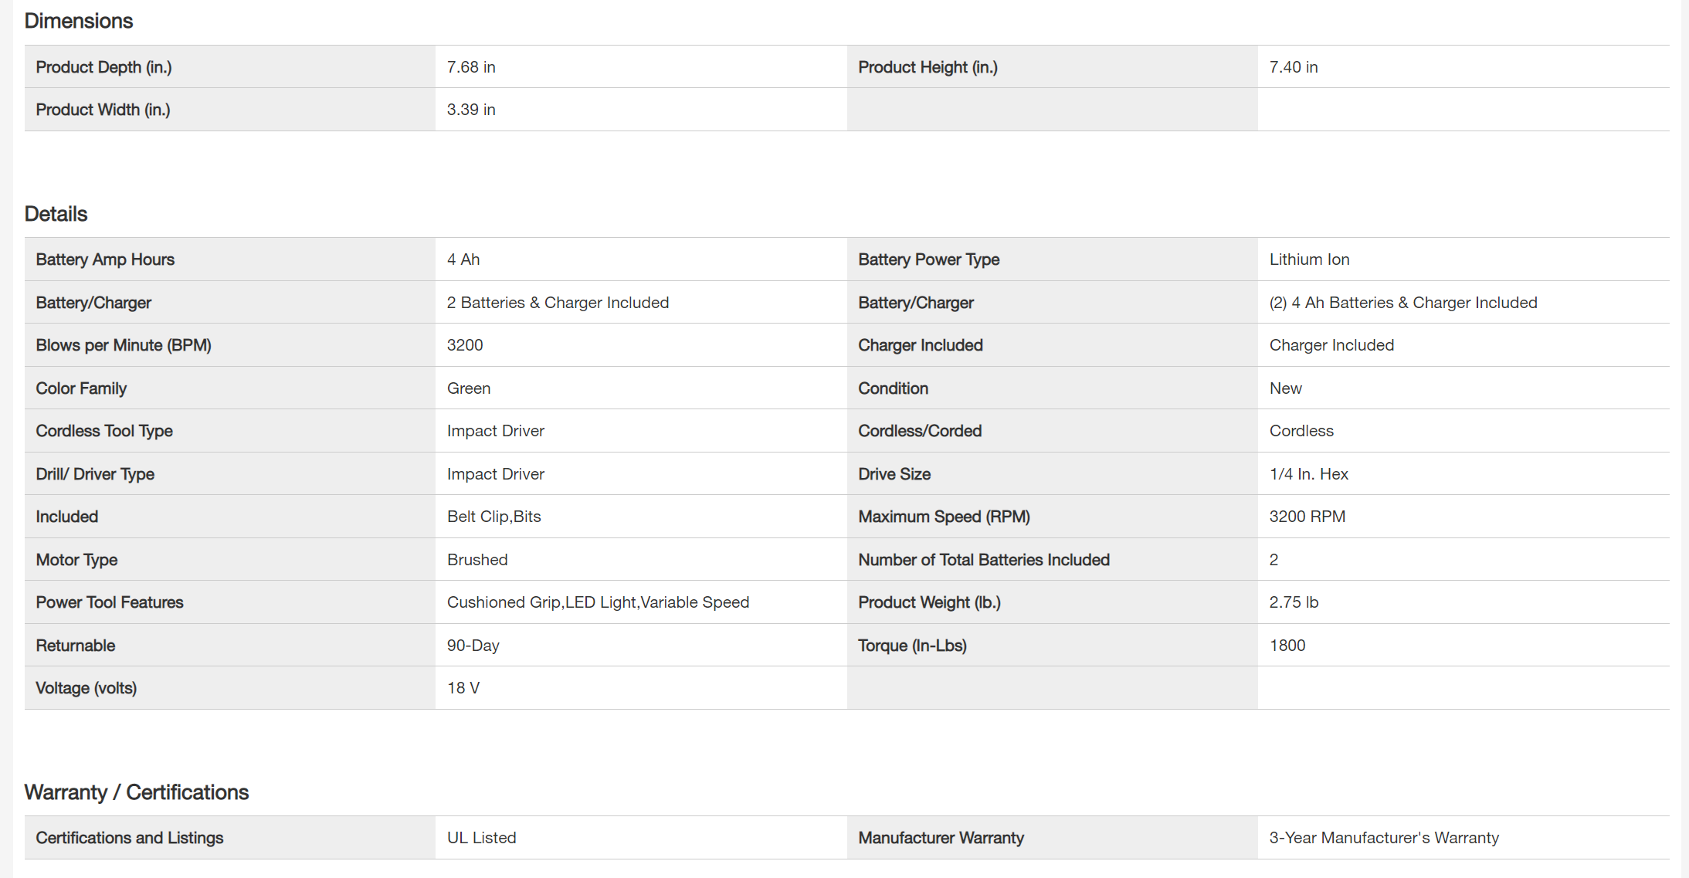Click the Cordless Tool Type label
This screenshot has width=1689, height=878.
tap(104, 431)
